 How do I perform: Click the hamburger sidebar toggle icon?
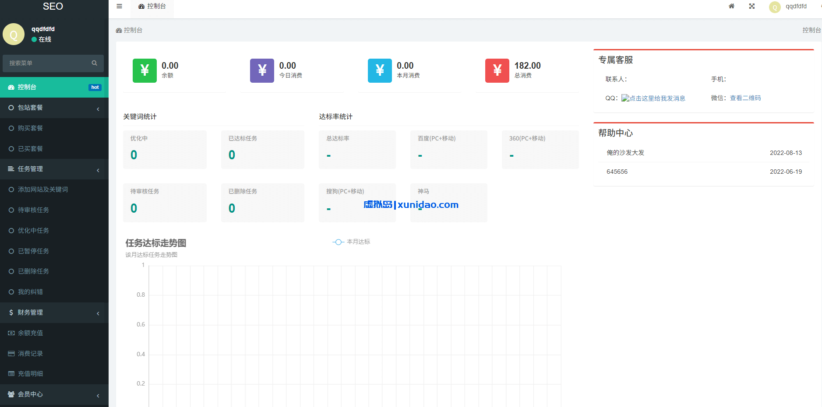coord(119,7)
